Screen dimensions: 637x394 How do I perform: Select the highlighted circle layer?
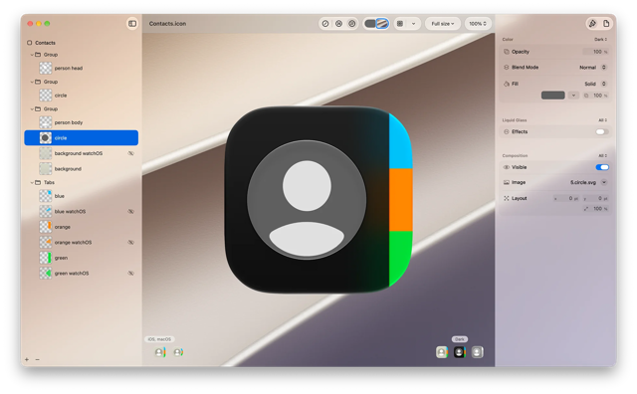pyautogui.click(x=82, y=138)
